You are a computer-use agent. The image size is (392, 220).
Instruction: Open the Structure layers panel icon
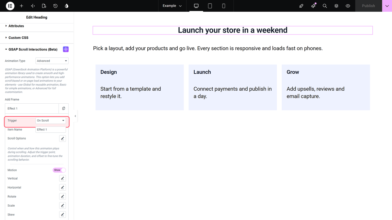(336, 6)
